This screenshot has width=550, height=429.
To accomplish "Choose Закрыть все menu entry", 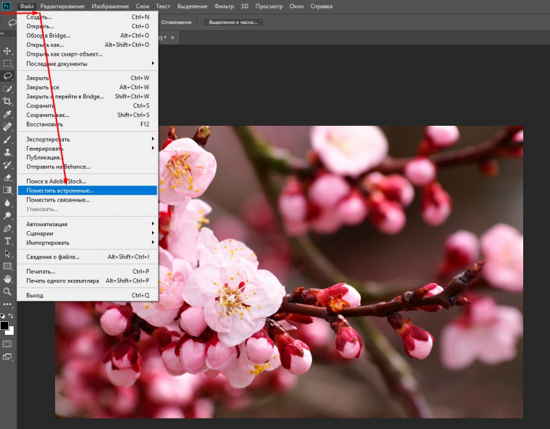I will 87,87.
